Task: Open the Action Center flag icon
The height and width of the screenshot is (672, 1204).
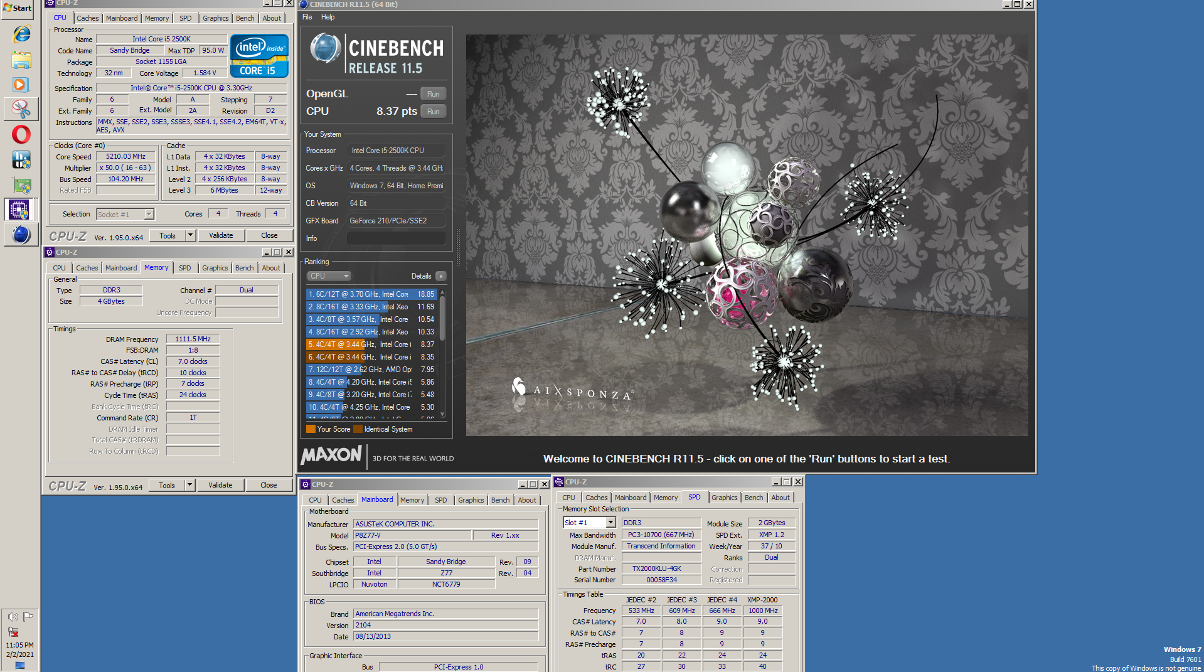Action: 28,617
